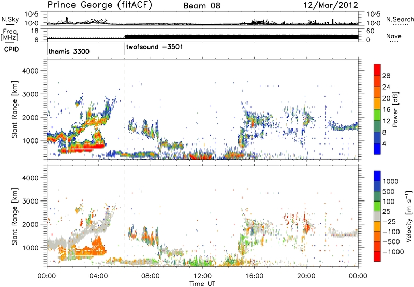This screenshot has height=287, width=414.
Task: Click the "16" value on Power colorbar
Action: click(386, 110)
